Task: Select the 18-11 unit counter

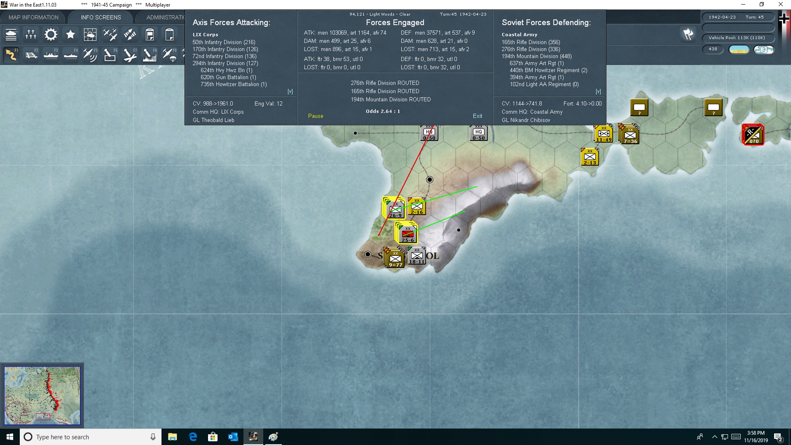Action: (417, 255)
